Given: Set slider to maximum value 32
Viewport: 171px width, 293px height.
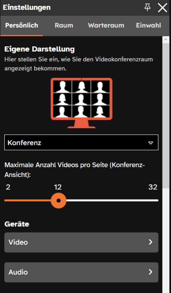Looking at the screenshot, I should coord(158,200).
